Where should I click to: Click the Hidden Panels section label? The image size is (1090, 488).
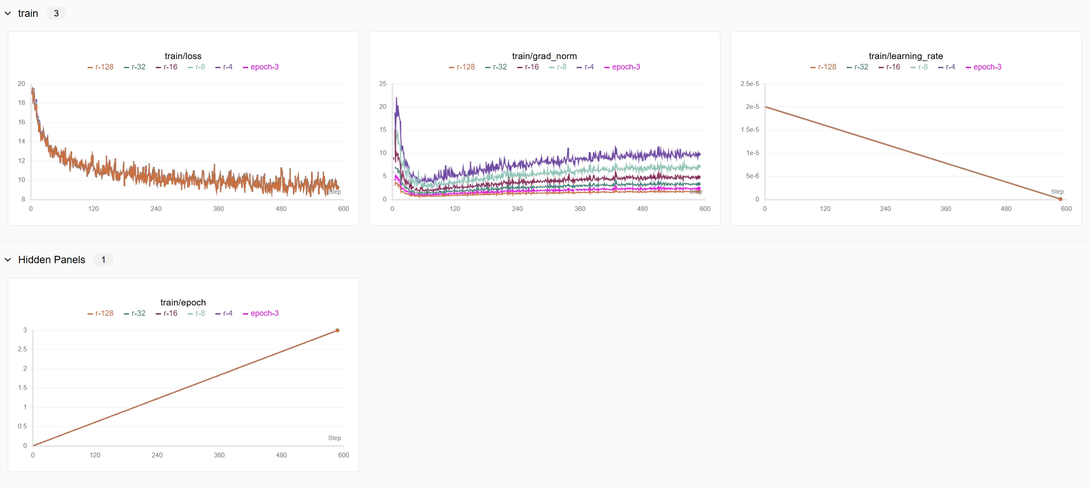pyautogui.click(x=52, y=260)
